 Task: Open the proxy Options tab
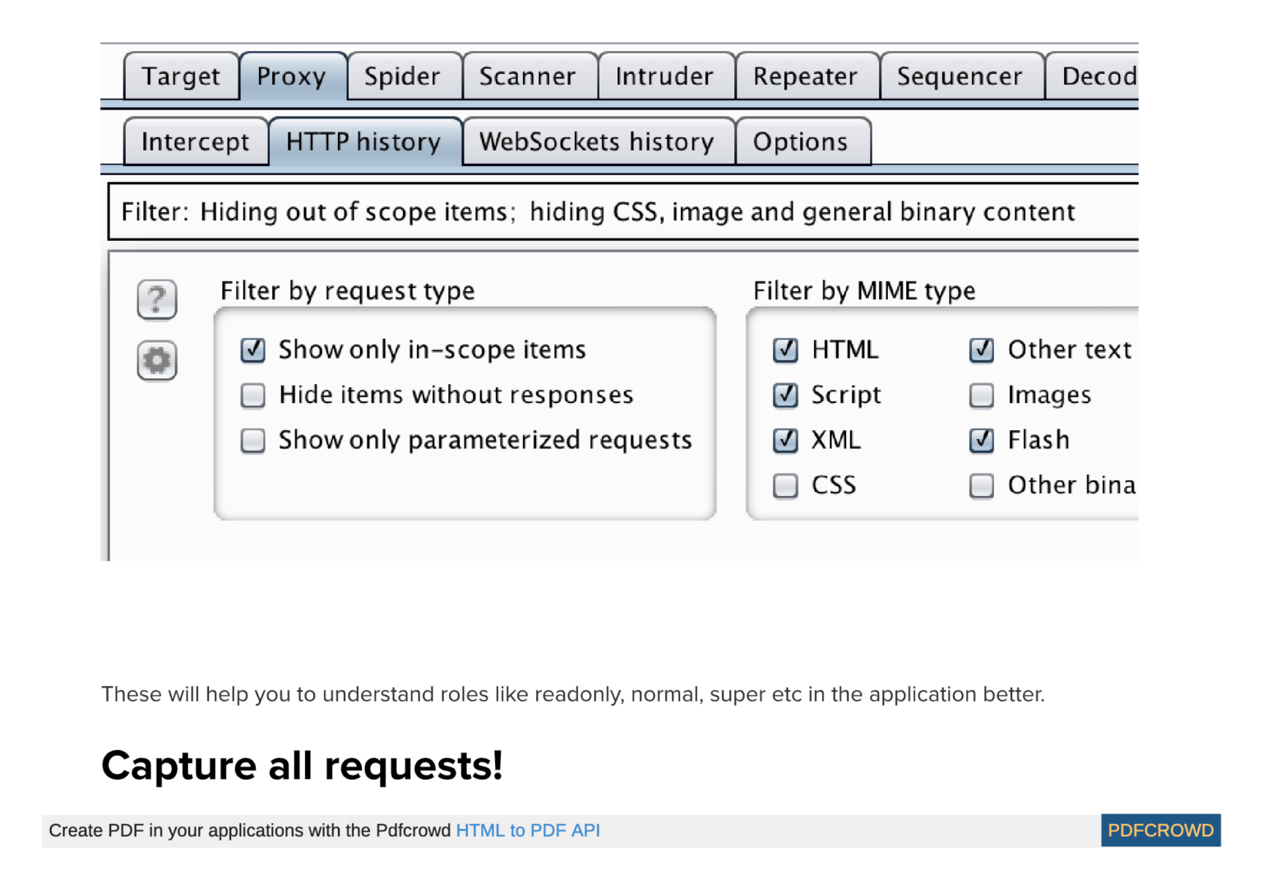coord(803,141)
